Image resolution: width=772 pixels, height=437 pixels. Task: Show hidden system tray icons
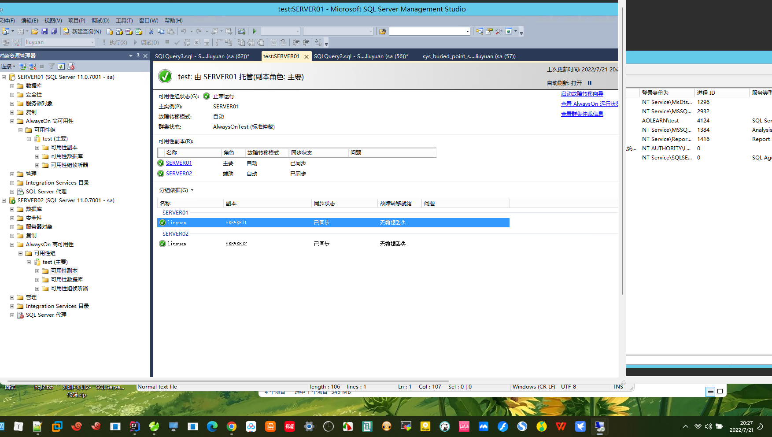click(686, 426)
